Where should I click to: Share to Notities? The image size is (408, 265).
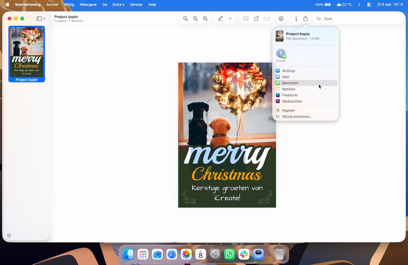(305, 89)
